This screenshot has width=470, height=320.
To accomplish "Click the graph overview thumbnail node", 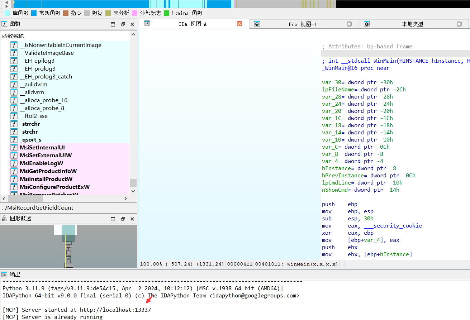I will [x=68, y=233].
